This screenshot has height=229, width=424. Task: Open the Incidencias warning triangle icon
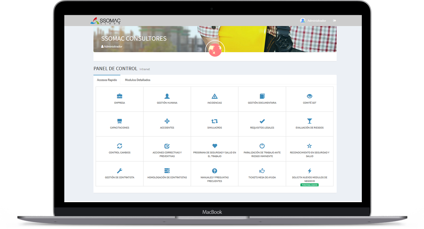click(x=214, y=96)
